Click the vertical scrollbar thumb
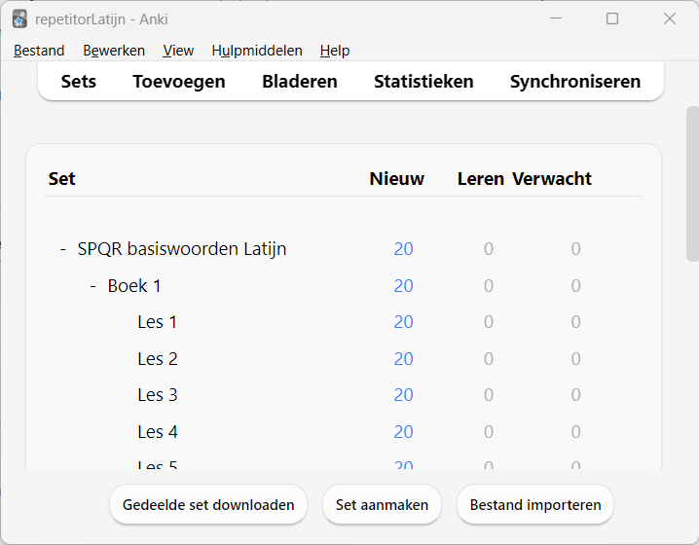This screenshot has height=545, width=699. tap(692, 184)
